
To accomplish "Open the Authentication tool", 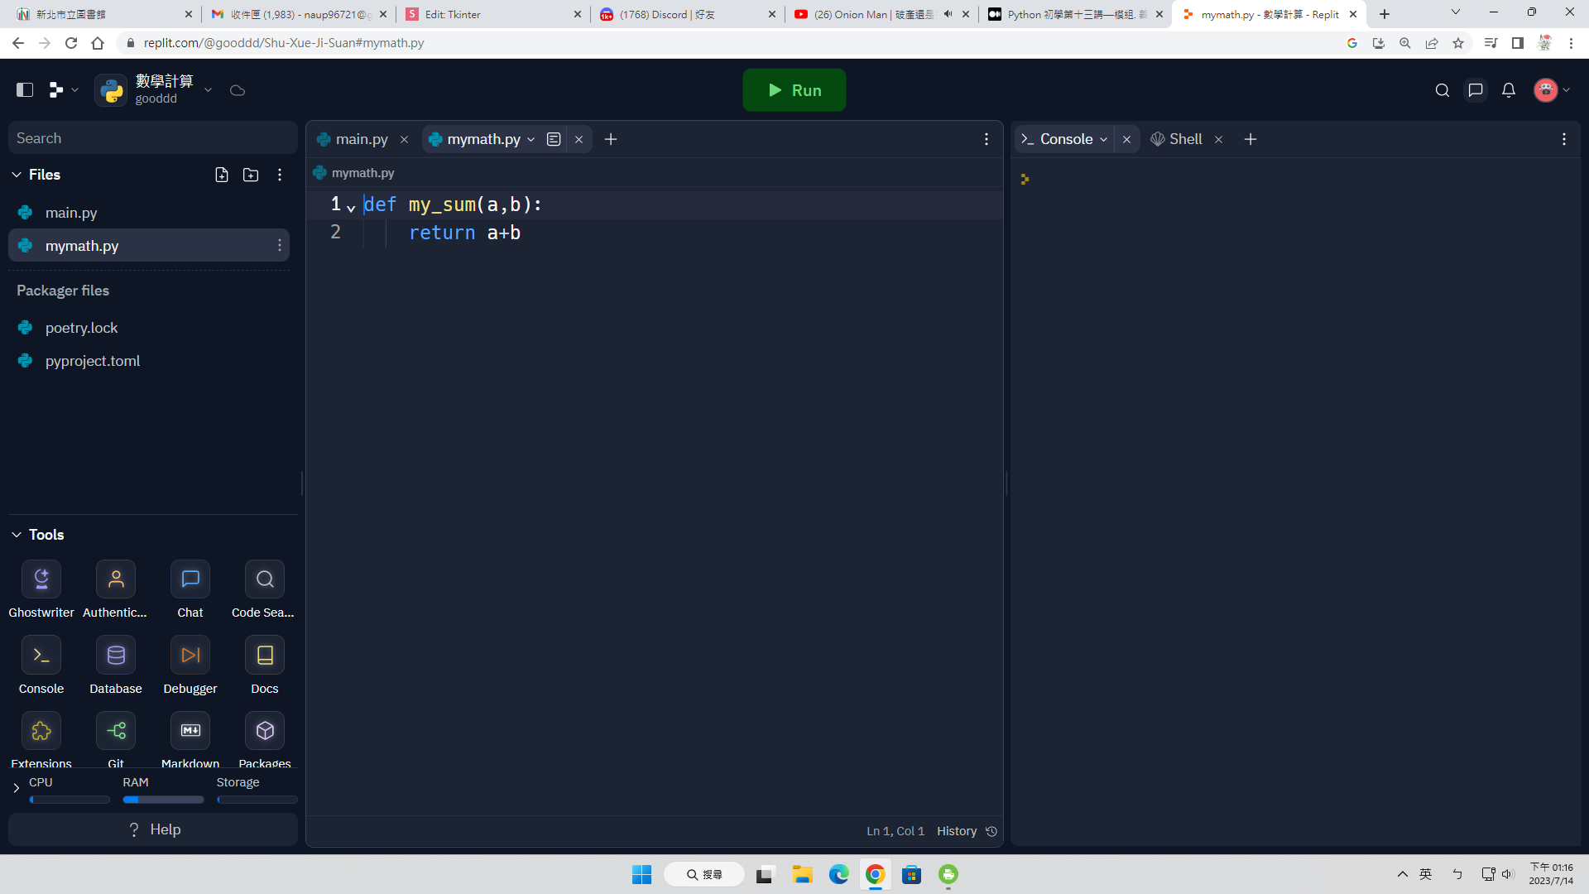I will pos(116,579).
